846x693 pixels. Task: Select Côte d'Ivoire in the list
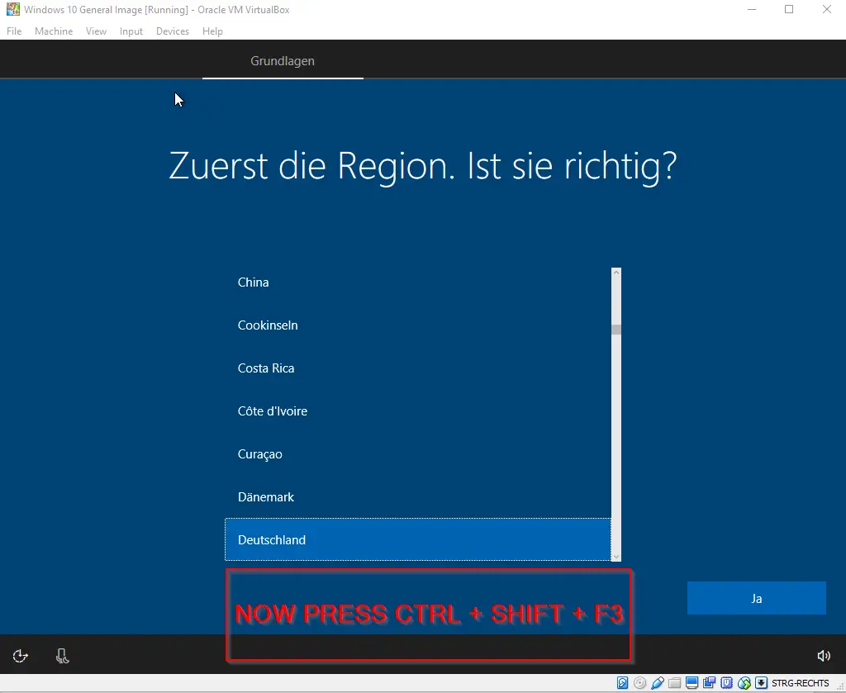418,411
